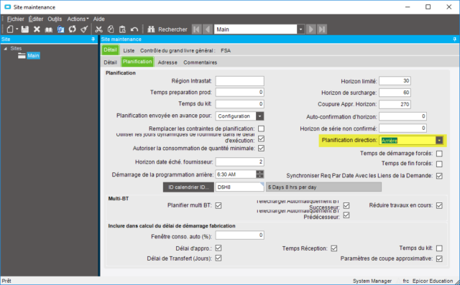Image resolution: width=460 pixels, height=285 pixels.
Task: Toggle Délai de Transfert (Jours) checkbox
Action: [218, 258]
